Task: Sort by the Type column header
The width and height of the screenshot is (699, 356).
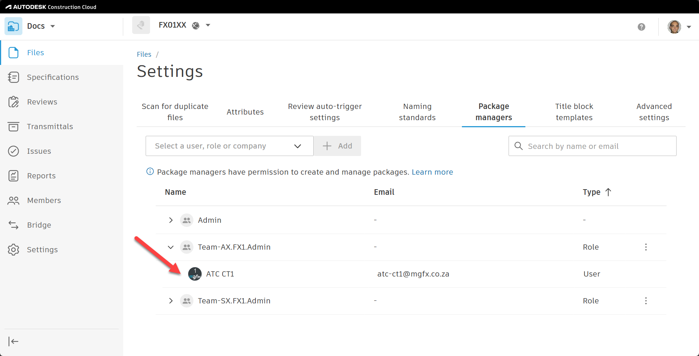Action: click(597, 192)
